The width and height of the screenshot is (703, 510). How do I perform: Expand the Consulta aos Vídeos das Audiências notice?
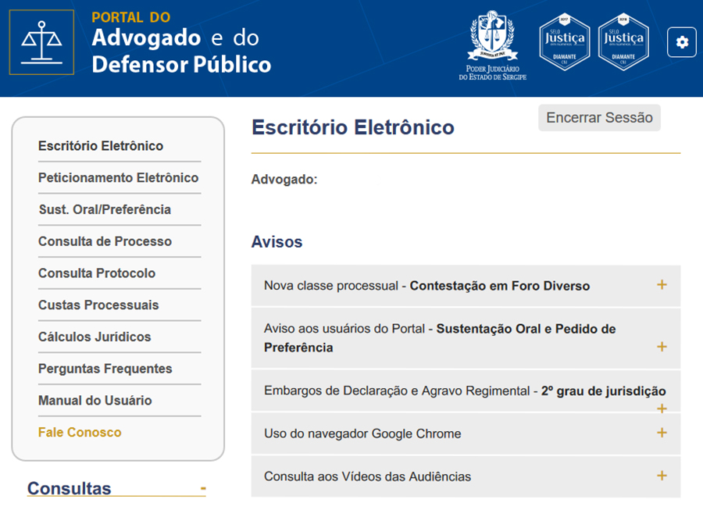tap(662, 476)
